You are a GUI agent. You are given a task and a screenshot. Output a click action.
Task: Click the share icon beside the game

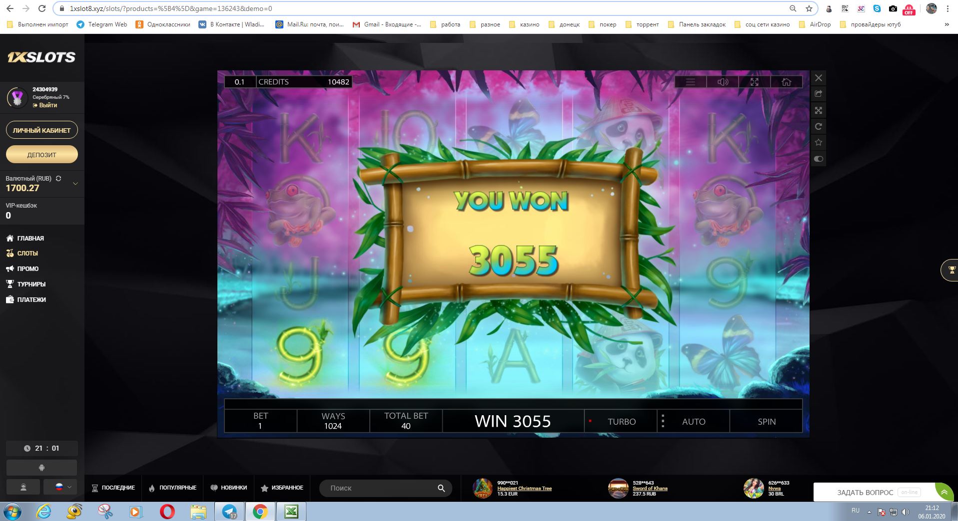(818, 94)
